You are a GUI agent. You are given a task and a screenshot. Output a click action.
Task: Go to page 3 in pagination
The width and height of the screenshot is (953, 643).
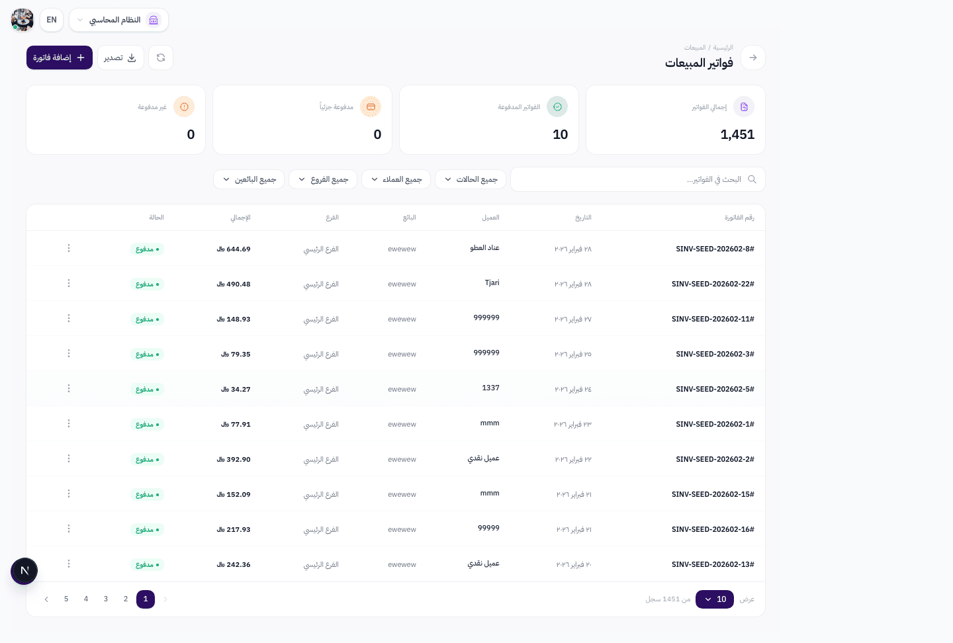106,599
